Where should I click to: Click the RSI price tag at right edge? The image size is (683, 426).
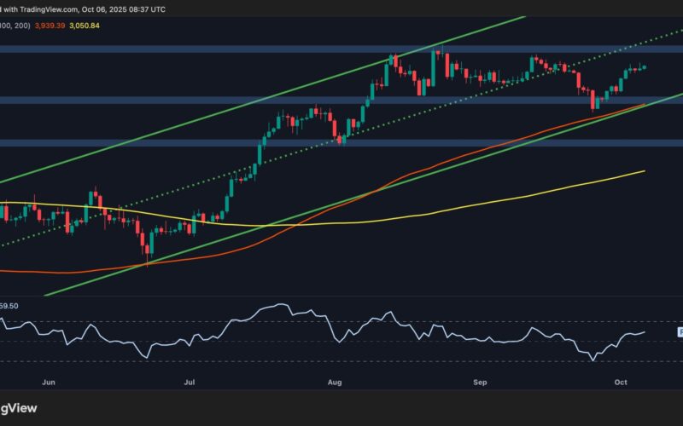coord(680,331)
